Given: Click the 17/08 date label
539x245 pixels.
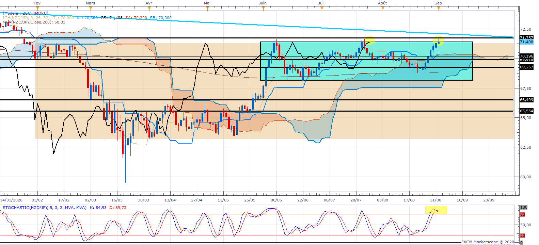Looking at the screenshot, I should point(409,200).
